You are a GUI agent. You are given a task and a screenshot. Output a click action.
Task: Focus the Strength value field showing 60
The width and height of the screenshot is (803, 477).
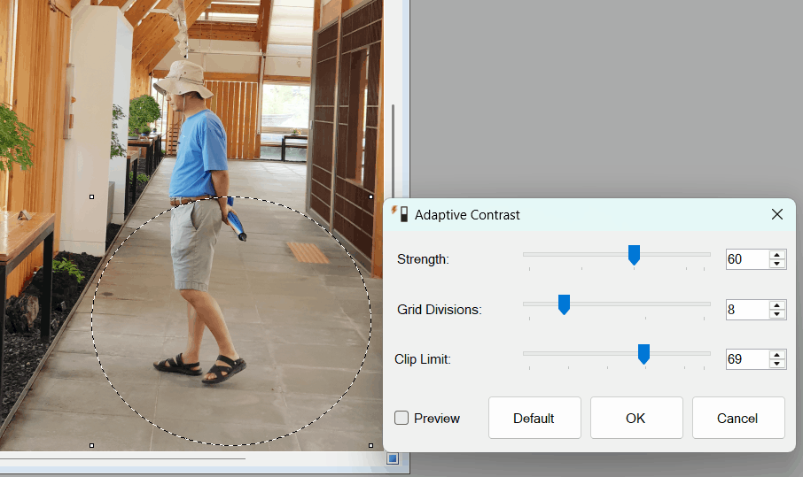[x=747, y=259]
